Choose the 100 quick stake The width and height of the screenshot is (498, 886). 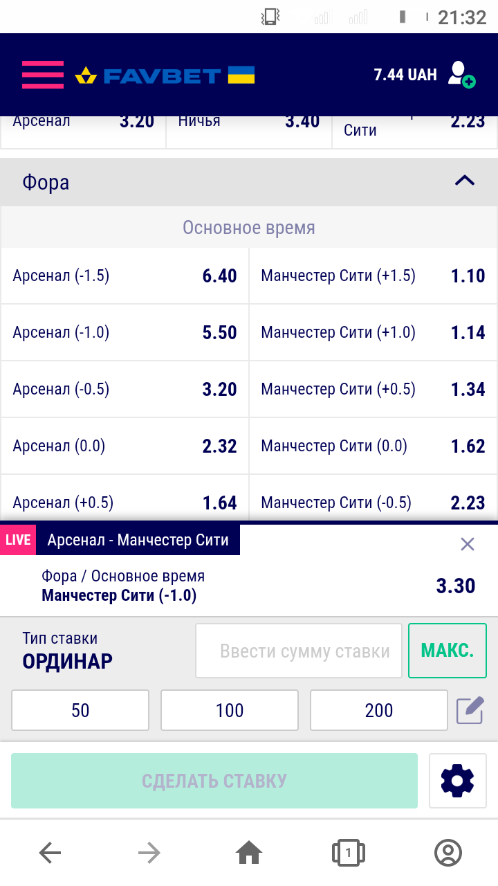(x=230, y=710)
